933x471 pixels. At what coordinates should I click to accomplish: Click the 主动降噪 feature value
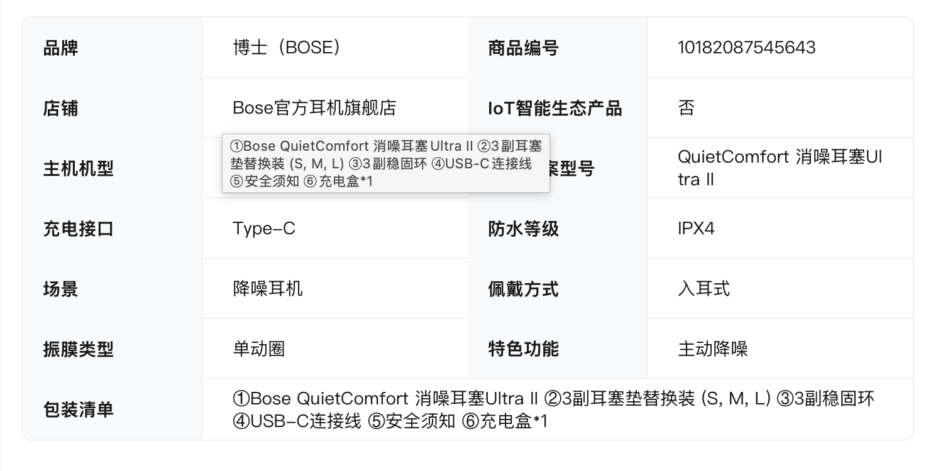(712, 349)
